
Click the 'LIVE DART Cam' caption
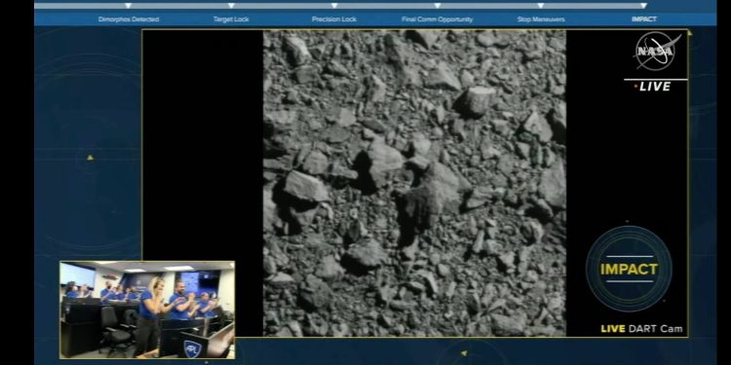pyautogui.click(x=641, y=329)
